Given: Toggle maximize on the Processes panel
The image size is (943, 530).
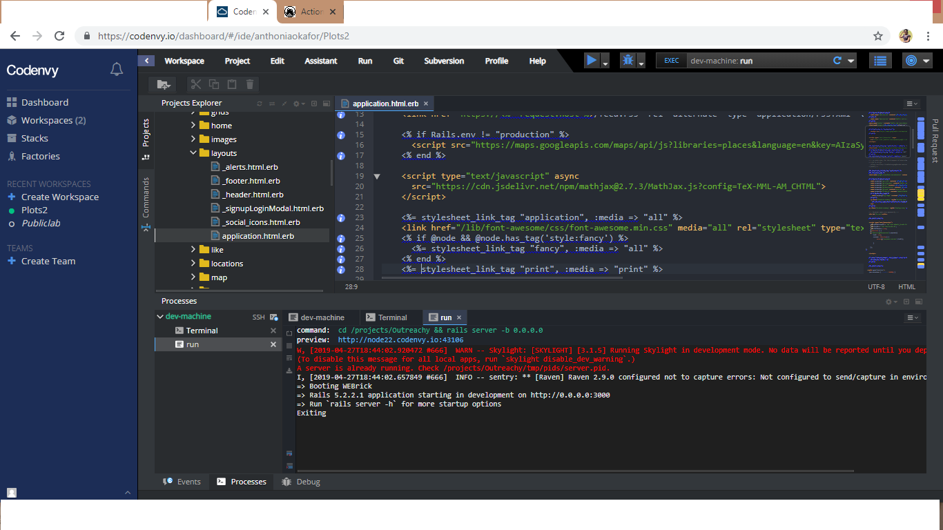Looking at the screenshot, I should pos(918,302).
